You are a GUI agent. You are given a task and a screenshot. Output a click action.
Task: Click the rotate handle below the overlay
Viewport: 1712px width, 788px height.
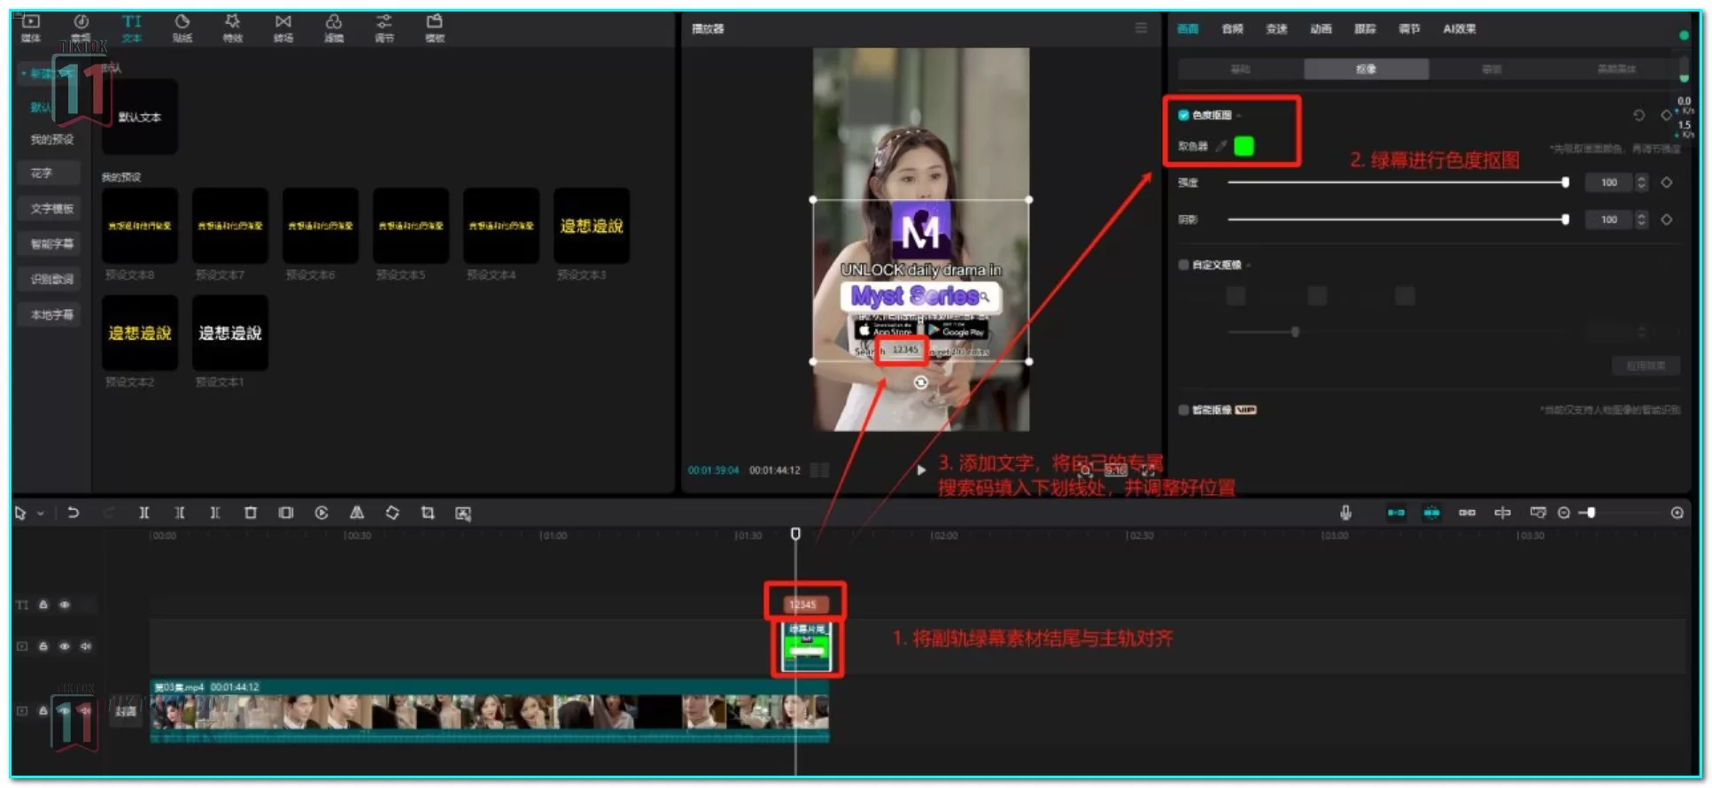click(921, 382)
